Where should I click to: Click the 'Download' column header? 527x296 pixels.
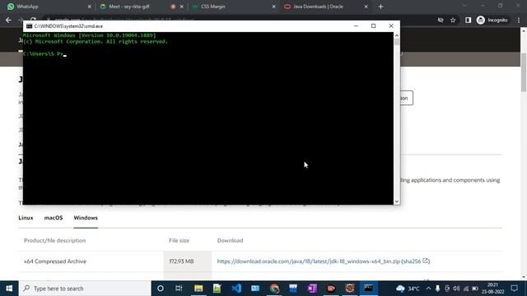[x=231, y=240]
